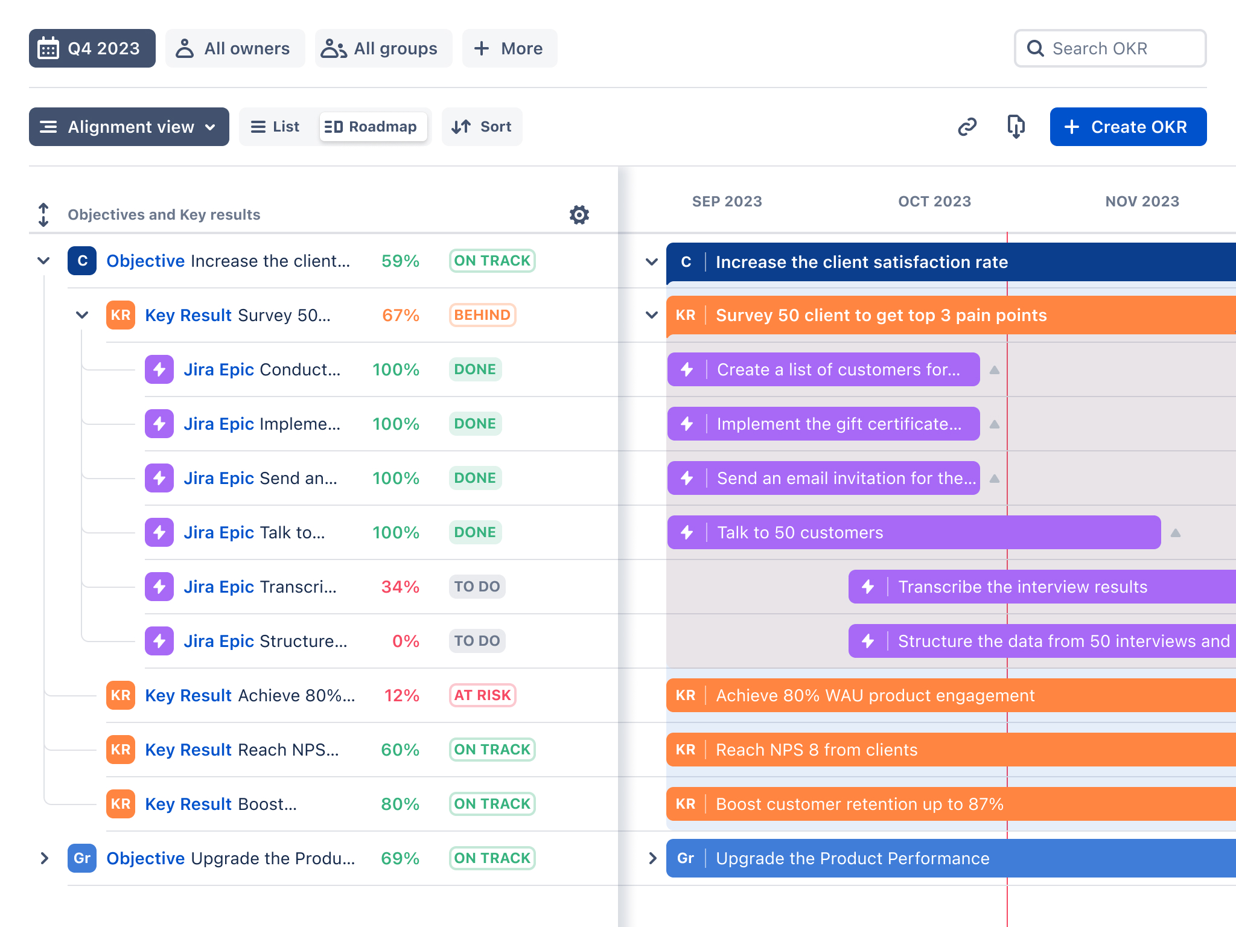Click the Jira Epic icon for Conduct row
This screenshot has height=927, width=1236.
[159, 369]
